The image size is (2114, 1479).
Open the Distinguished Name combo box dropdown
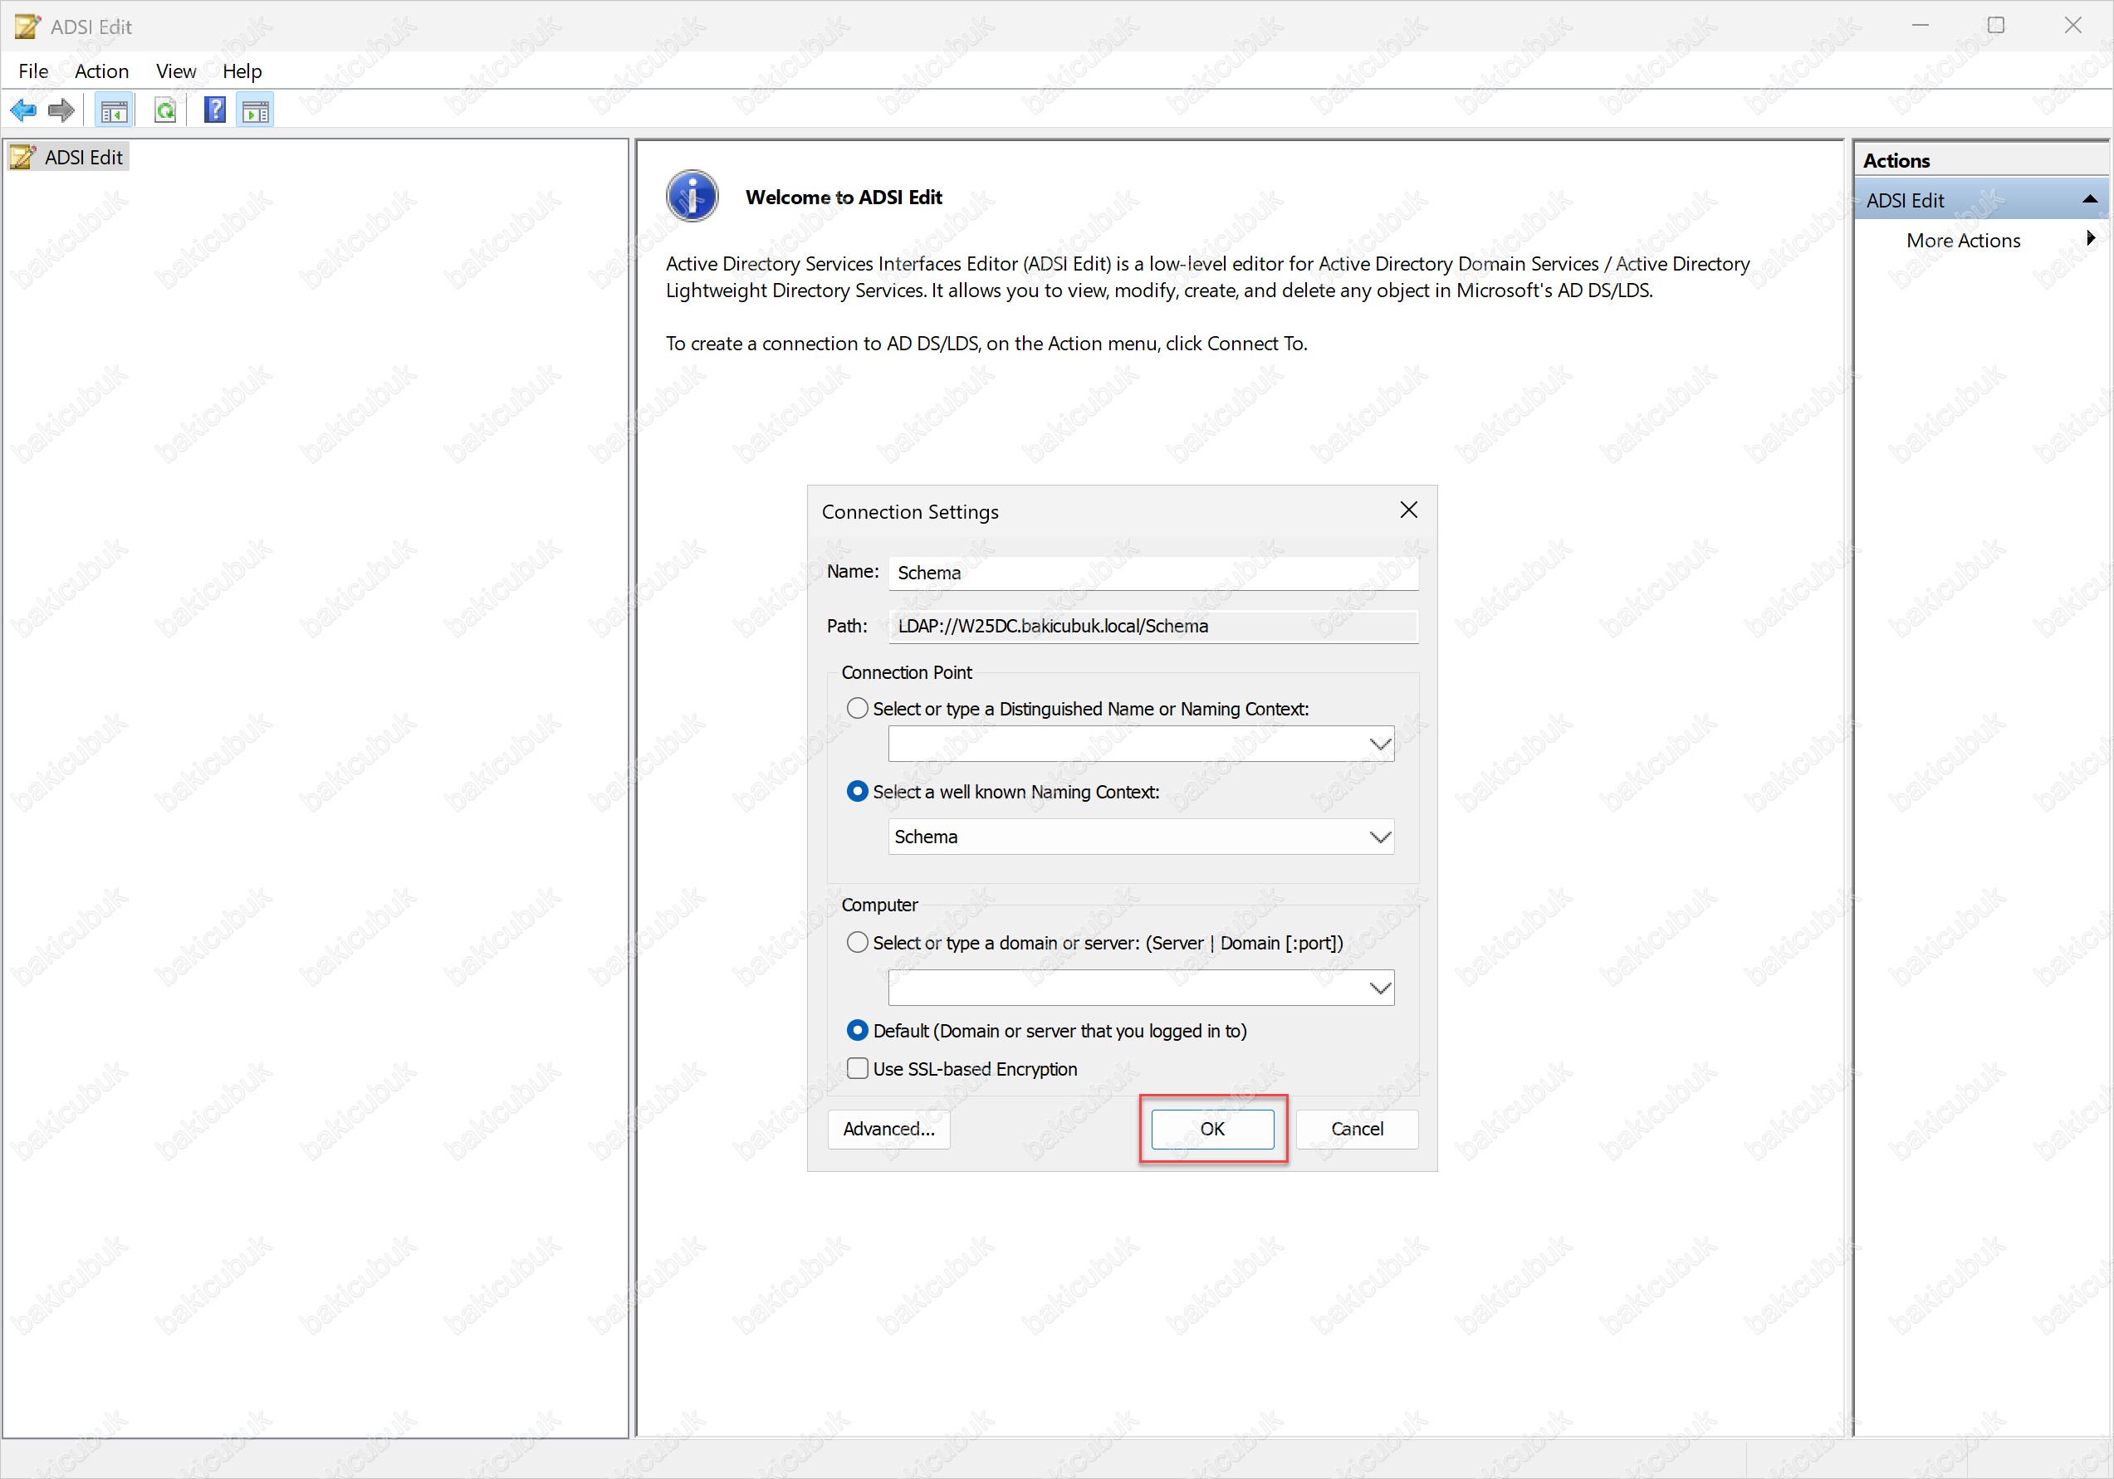(x=1379, y=744)
